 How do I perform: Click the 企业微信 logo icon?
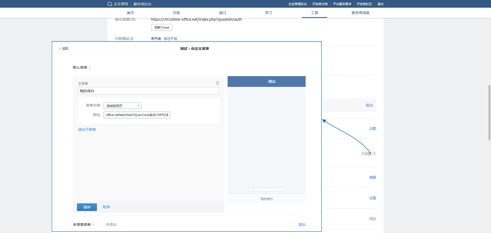click(110, 4)
